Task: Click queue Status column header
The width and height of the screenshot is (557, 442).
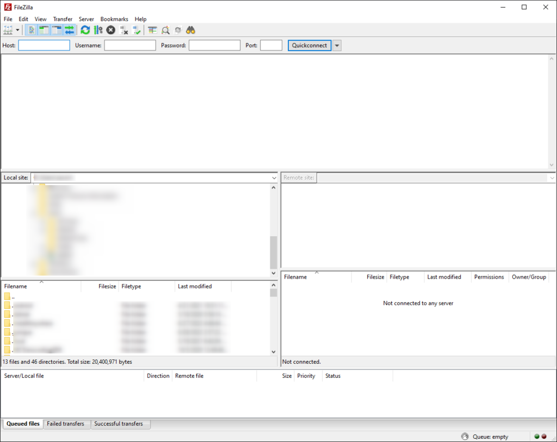Action: 358,376
